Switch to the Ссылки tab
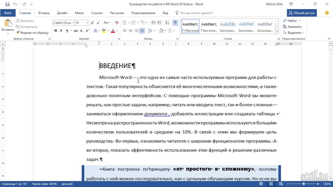This screenshot has width=333, height=187. [x=97, y=13]
